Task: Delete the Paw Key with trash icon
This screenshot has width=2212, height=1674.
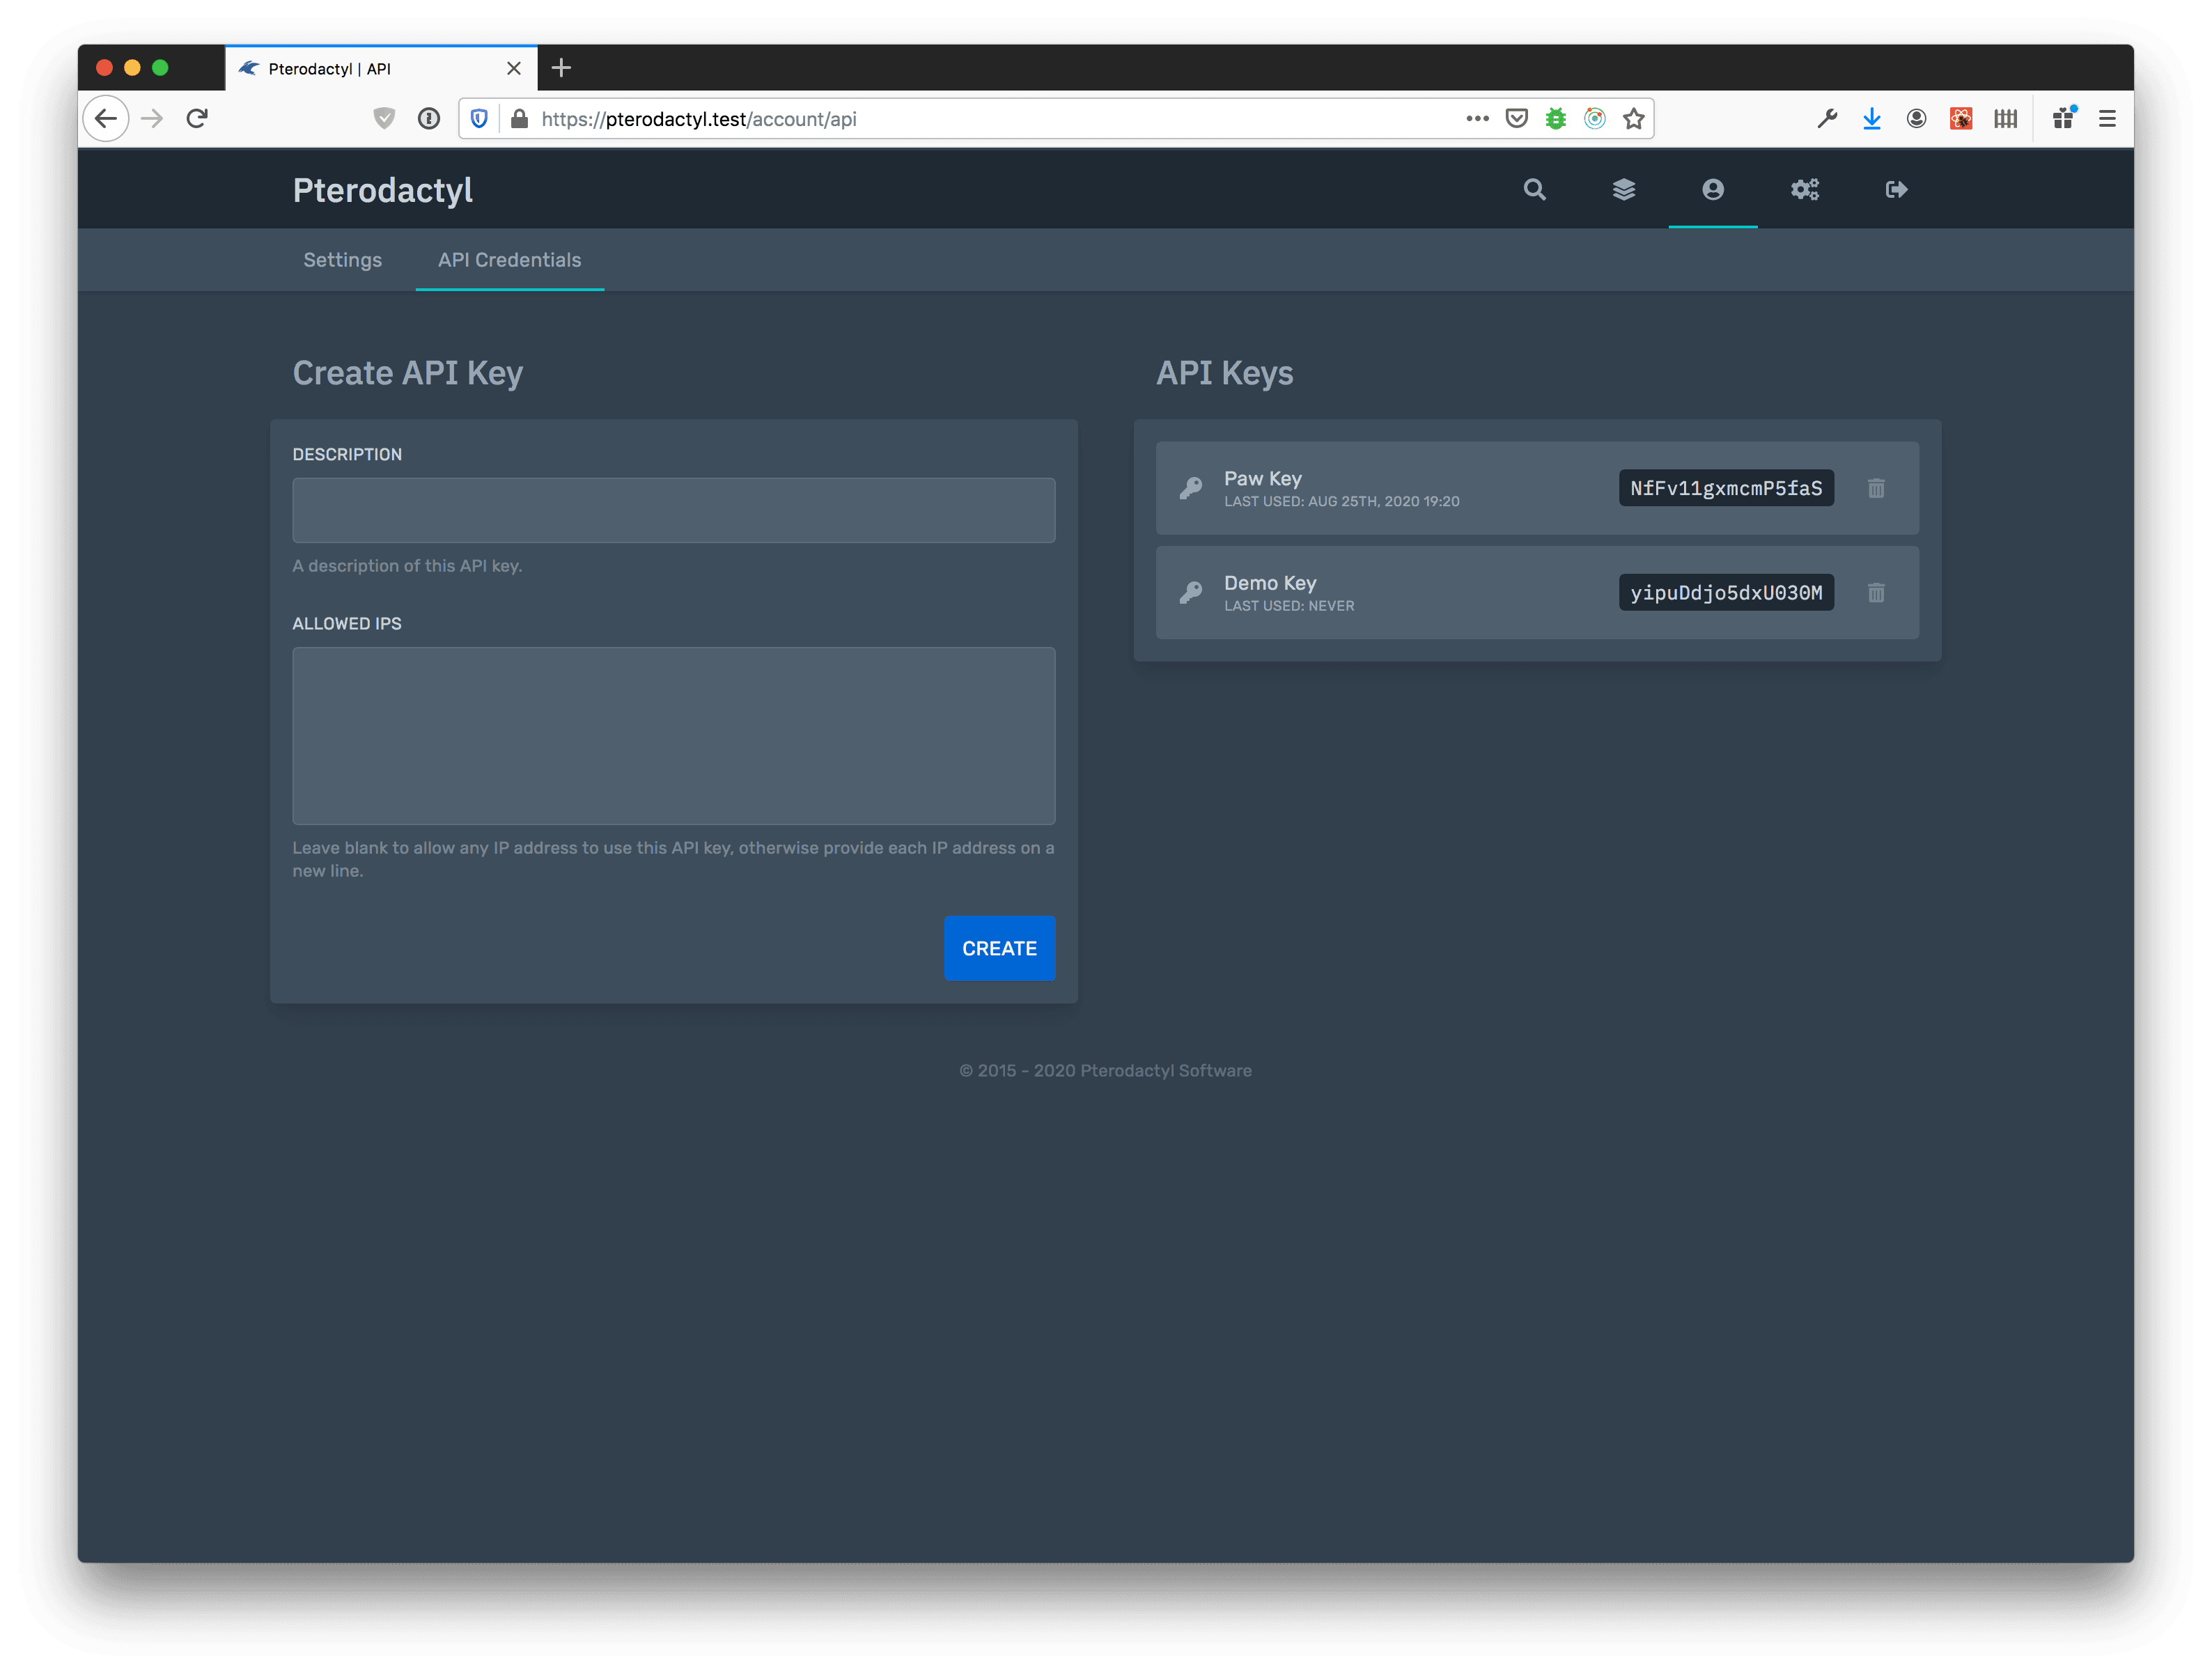Action: [1876, 488]
